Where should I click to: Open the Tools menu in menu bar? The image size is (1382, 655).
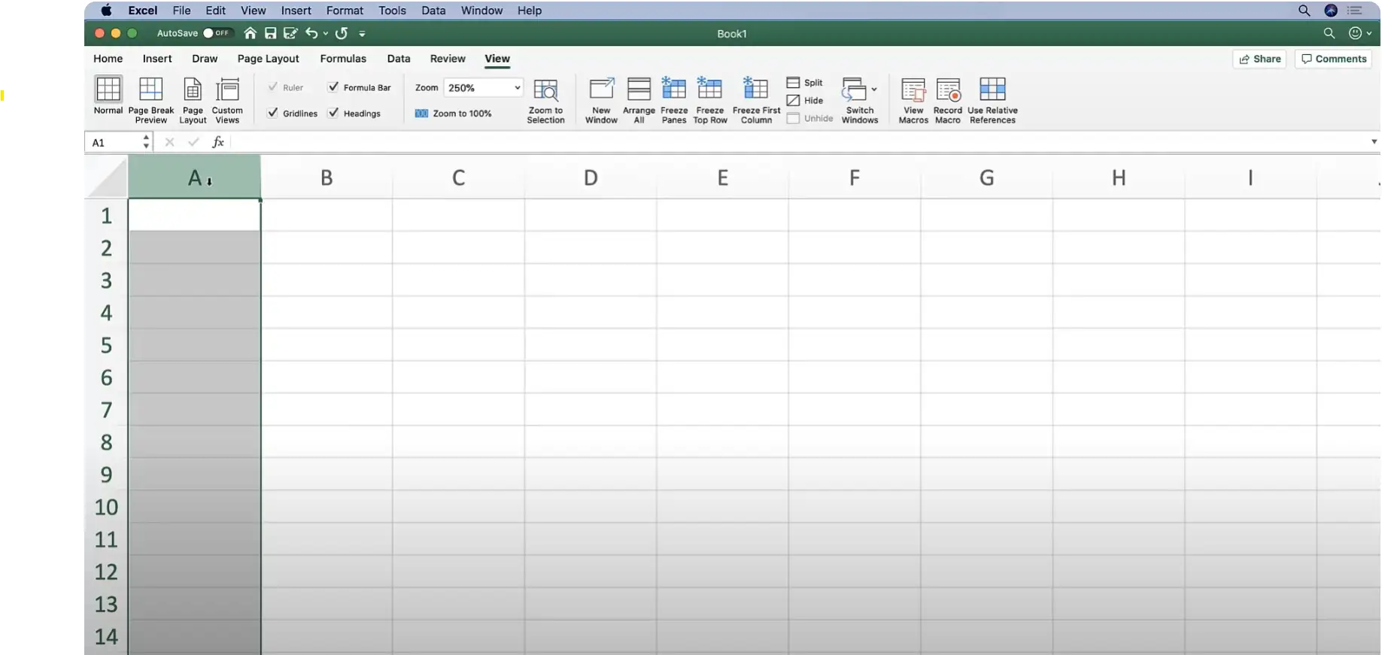coord(392,11)
